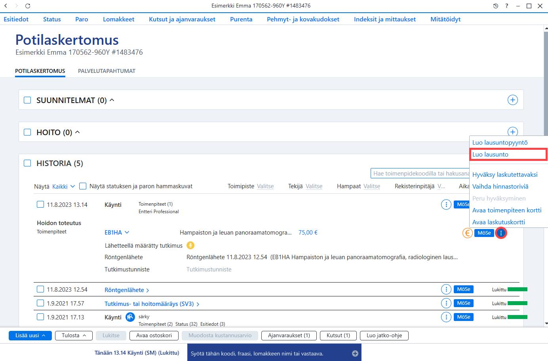Click the blue tooth icon next to särky

click(x=130, y=317)
